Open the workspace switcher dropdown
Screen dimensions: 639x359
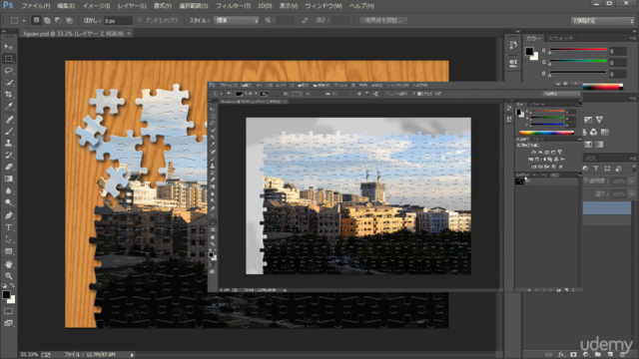(603, 21)
